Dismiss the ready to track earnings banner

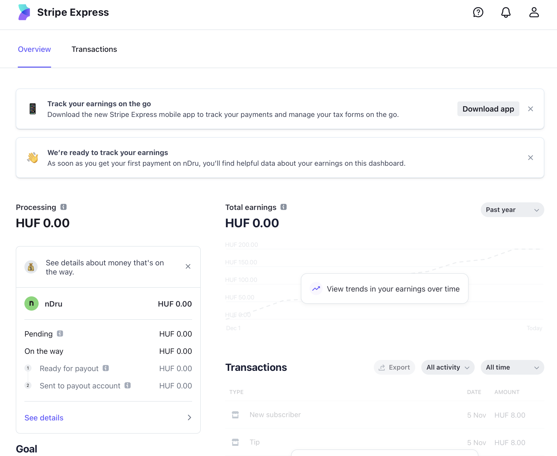(531, 158)
